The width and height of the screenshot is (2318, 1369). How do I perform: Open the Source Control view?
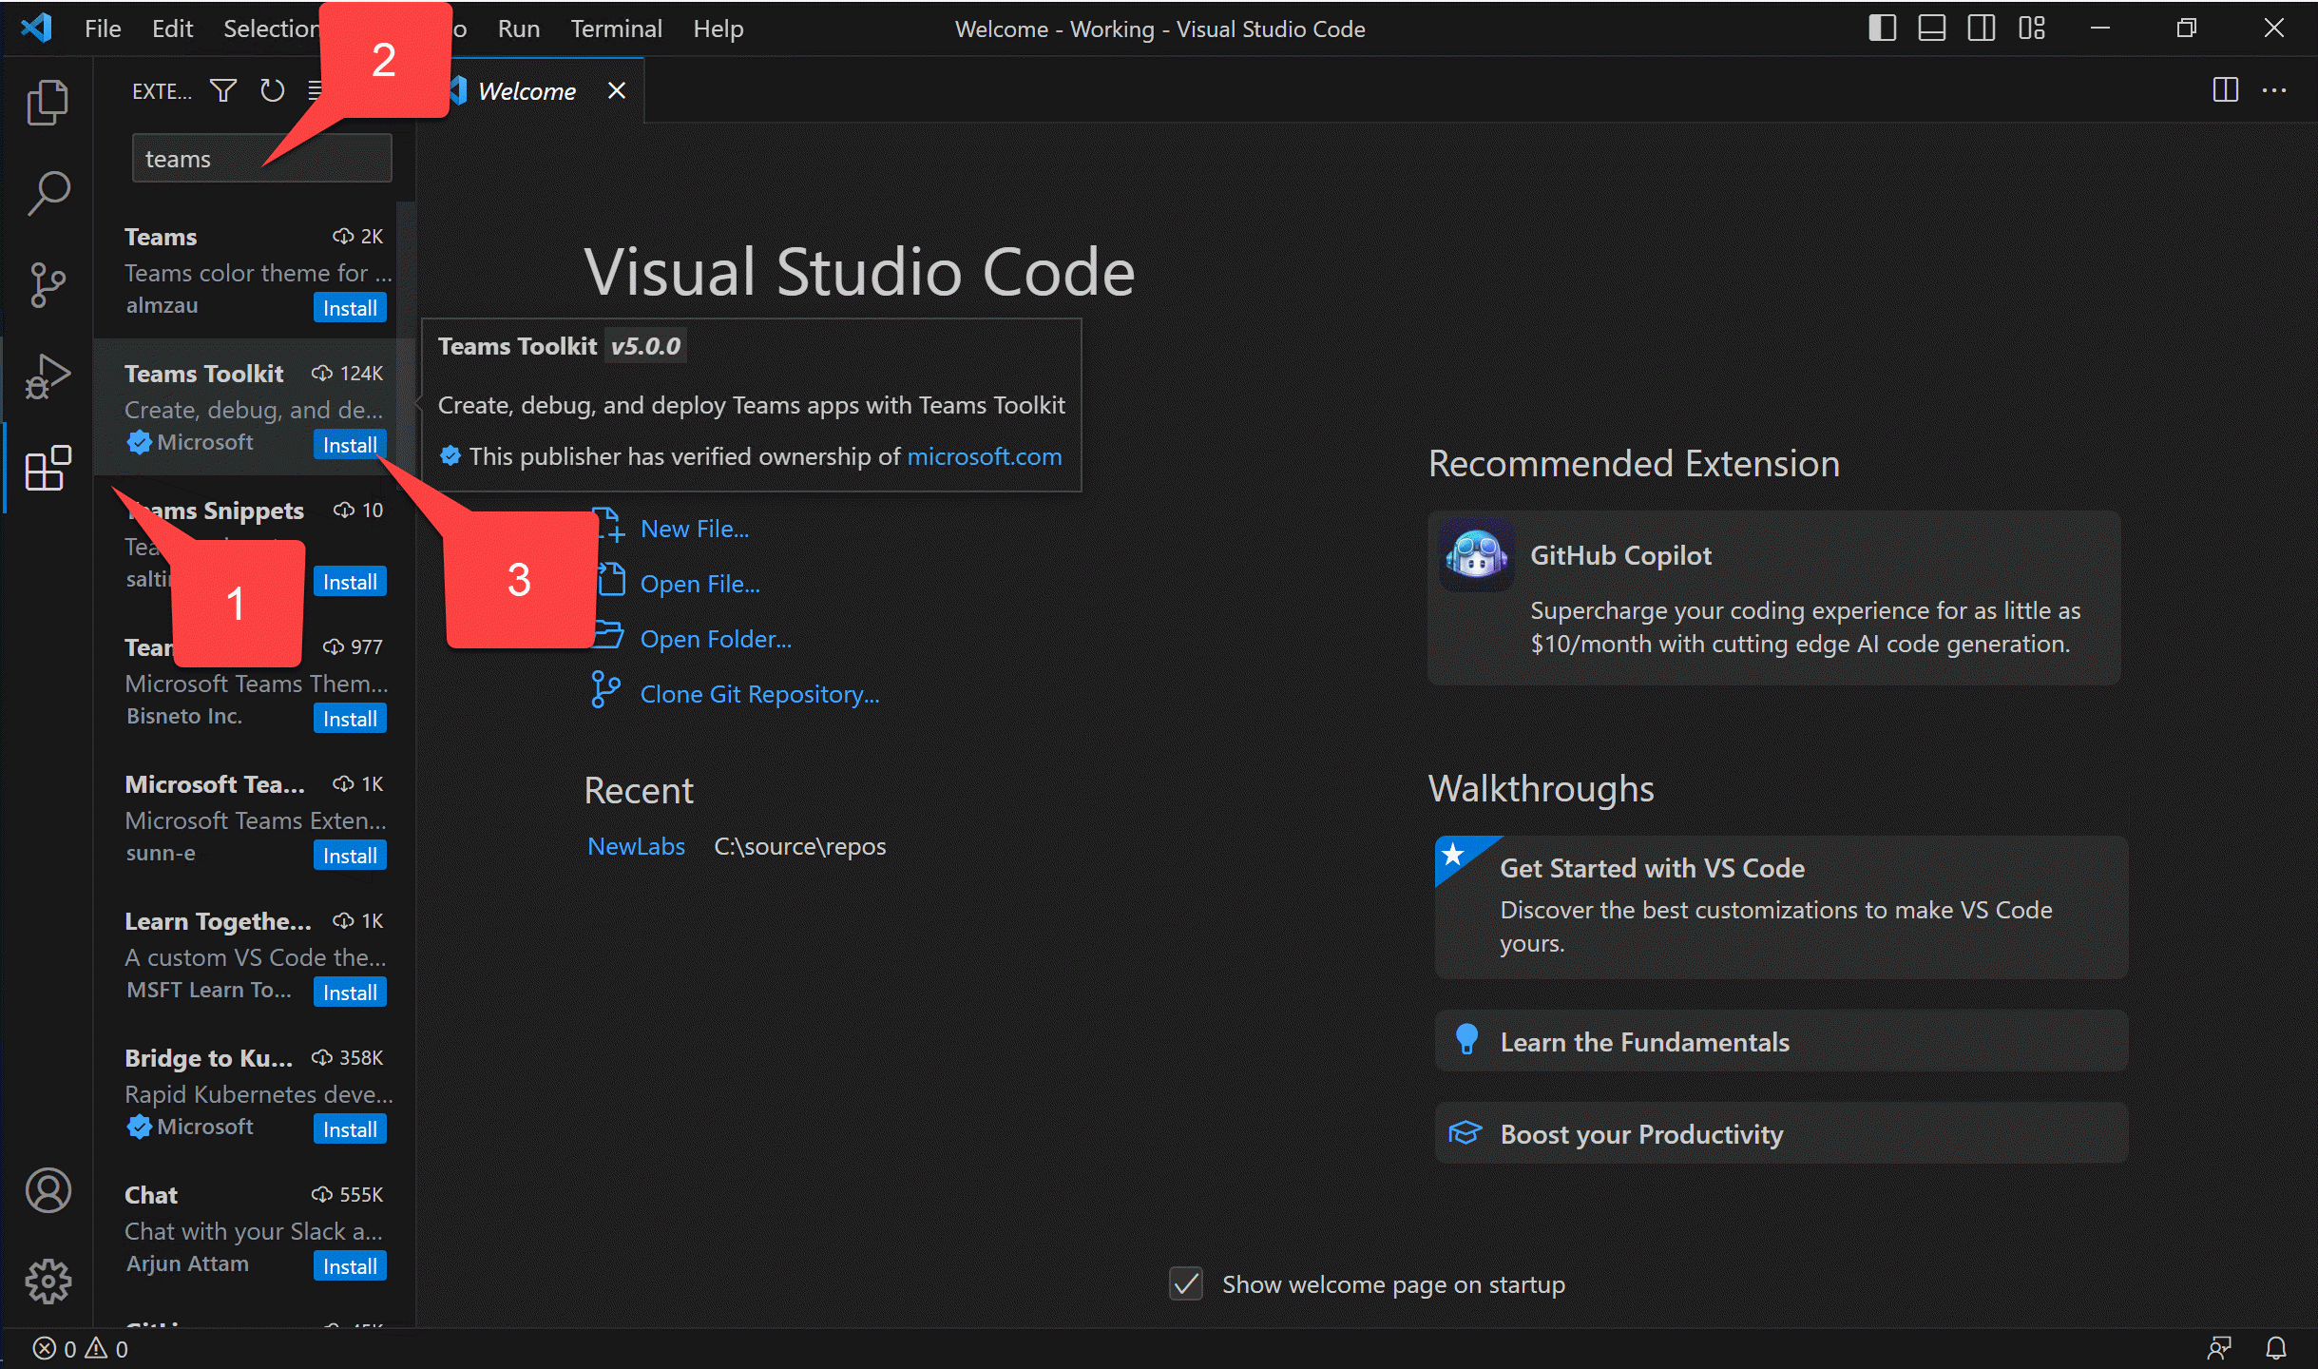(48, 284)
